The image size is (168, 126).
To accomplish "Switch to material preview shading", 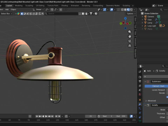I will coord(128,9).
